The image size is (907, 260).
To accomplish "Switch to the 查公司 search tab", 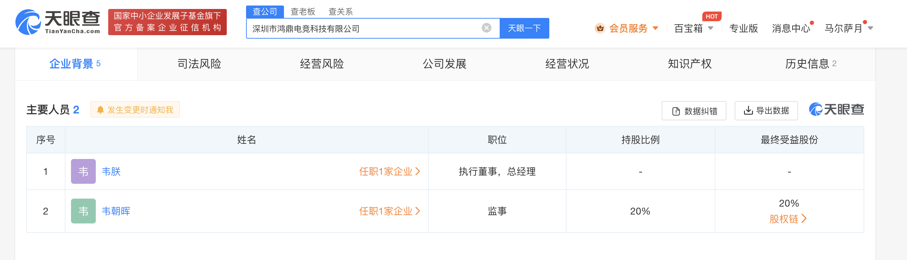I will tap(265, 12).
